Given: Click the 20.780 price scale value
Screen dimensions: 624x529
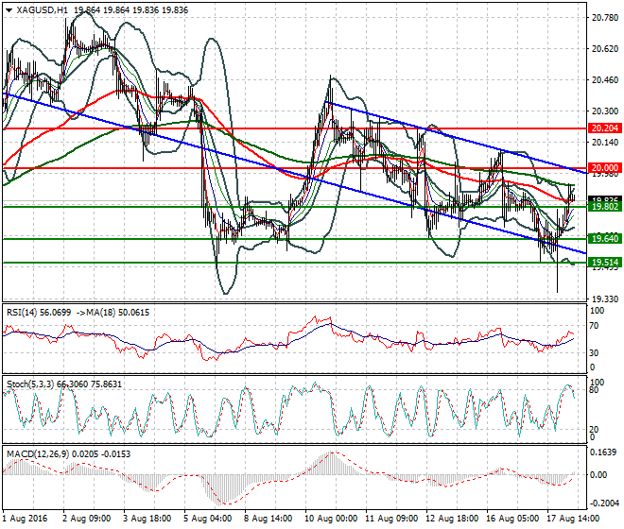Looking at the screenshot, I should coord(603,18).
